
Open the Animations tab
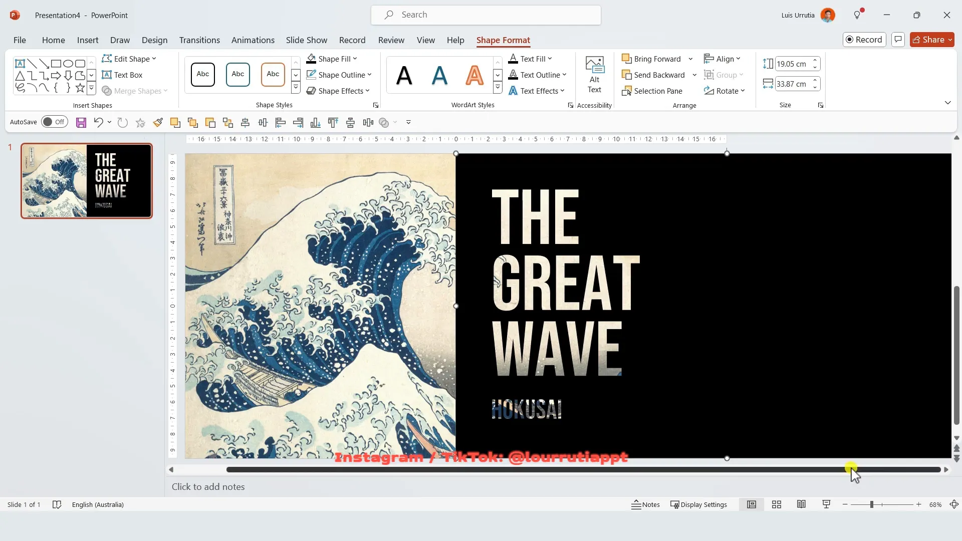tap(253, 40)
